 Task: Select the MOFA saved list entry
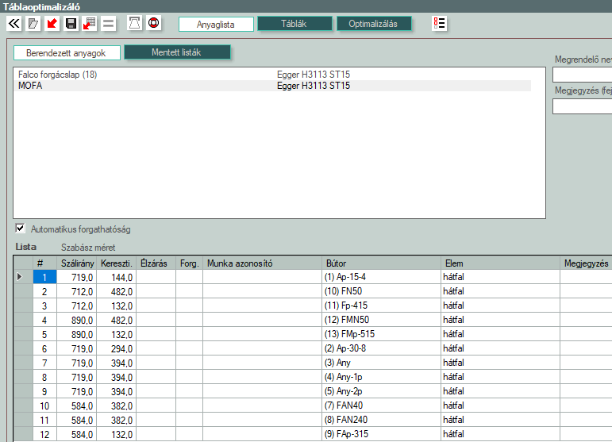click(30, 86)
